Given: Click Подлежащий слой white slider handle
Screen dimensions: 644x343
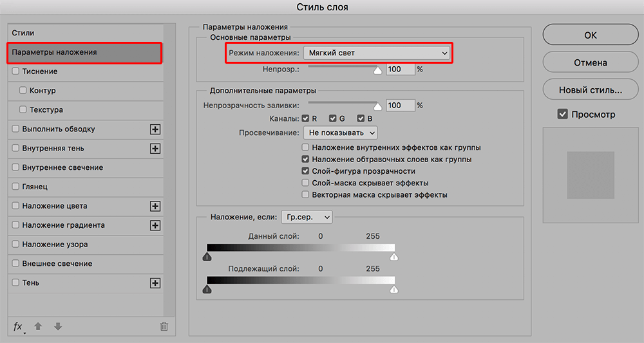Looking at the screenshot, I should (394, 289).
